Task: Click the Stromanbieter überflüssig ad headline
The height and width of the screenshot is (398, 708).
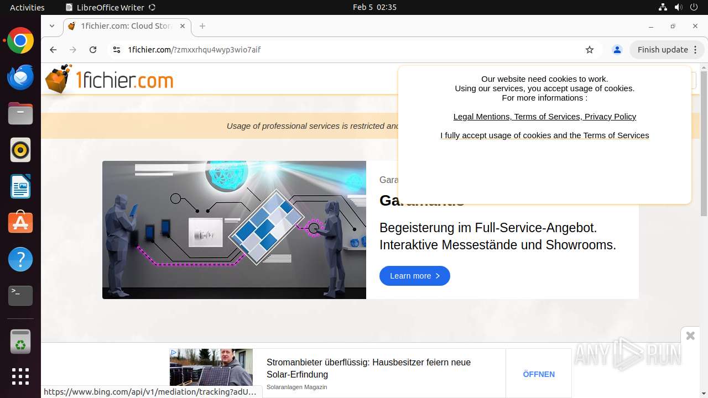Action: [x=368, y=368]
